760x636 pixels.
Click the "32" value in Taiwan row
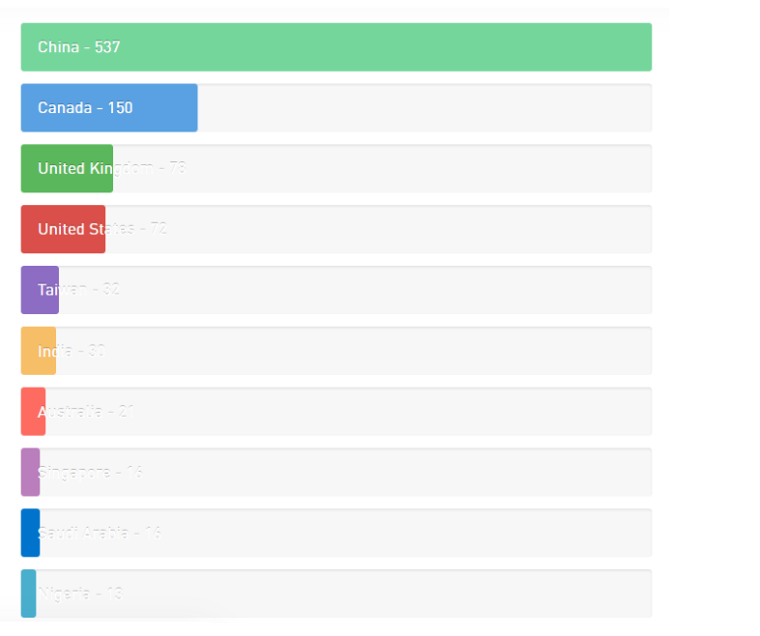point(111,289)
